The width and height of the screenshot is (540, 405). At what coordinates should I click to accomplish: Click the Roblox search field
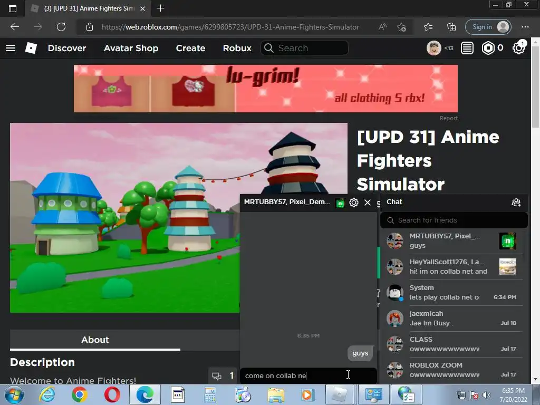[x=304, y=48]
